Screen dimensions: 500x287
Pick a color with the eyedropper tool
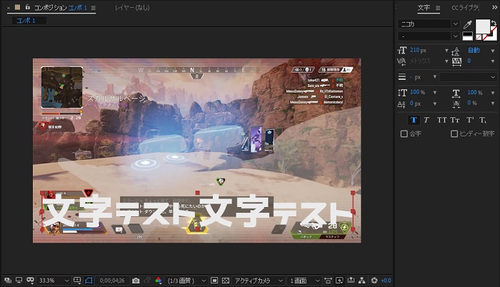pos(467,24)
